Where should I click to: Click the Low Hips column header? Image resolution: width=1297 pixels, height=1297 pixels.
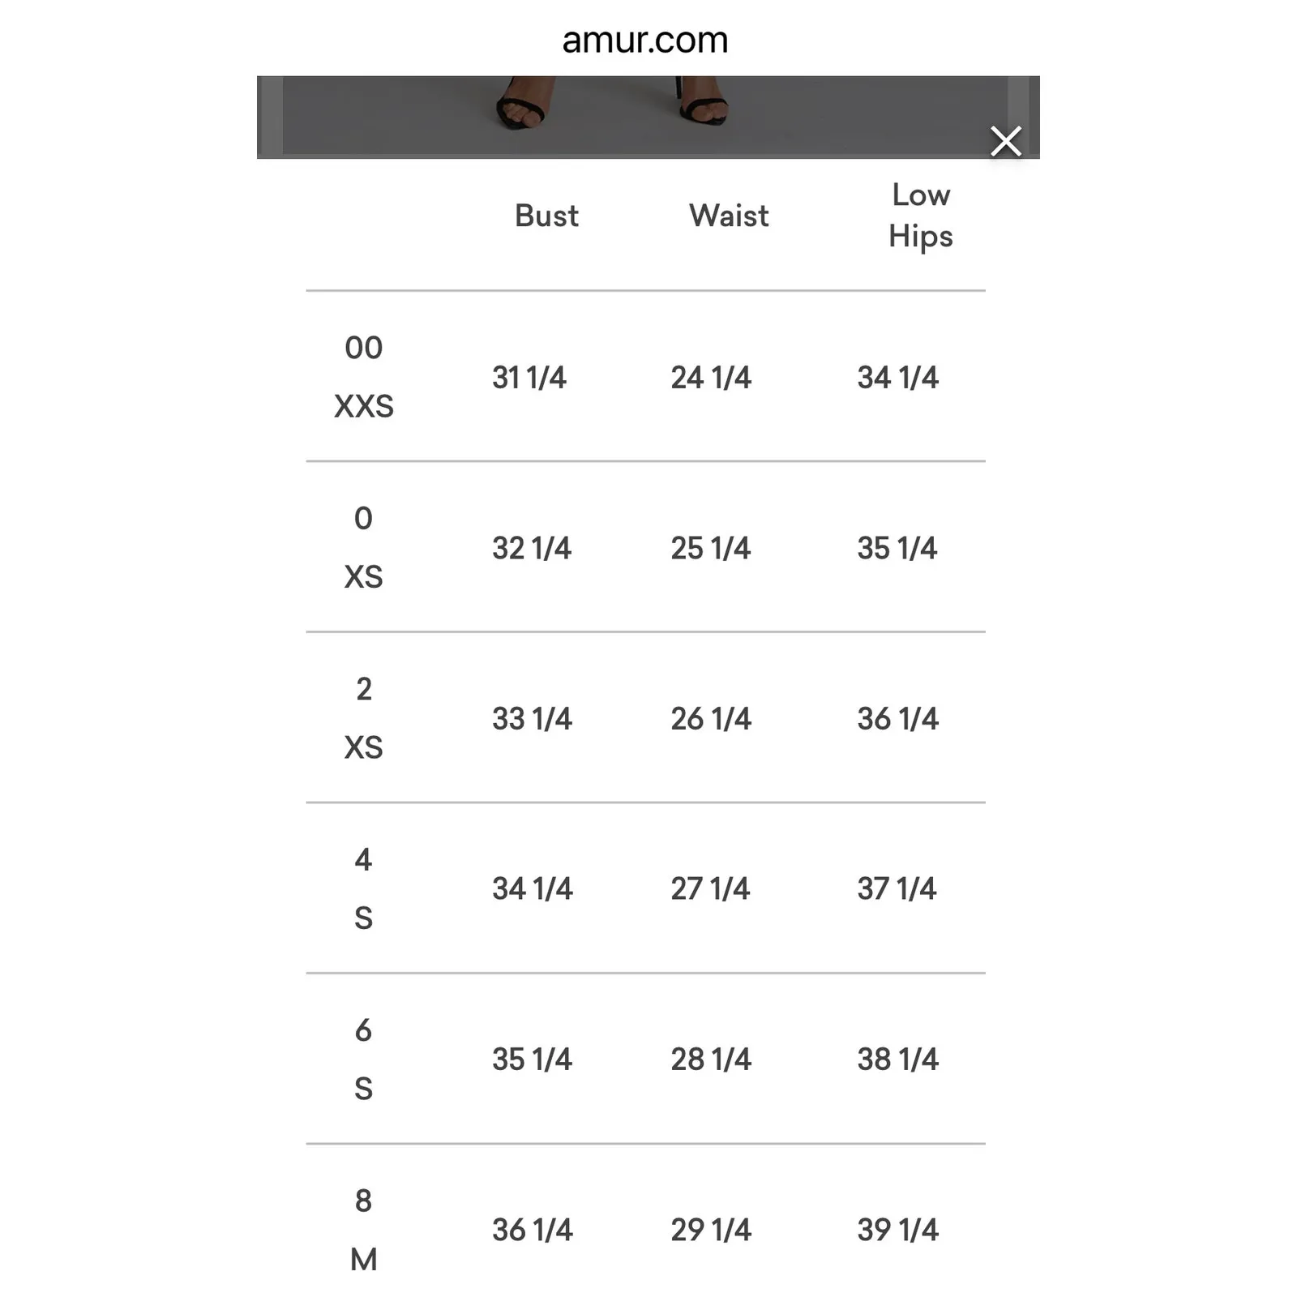click(920, 216)
